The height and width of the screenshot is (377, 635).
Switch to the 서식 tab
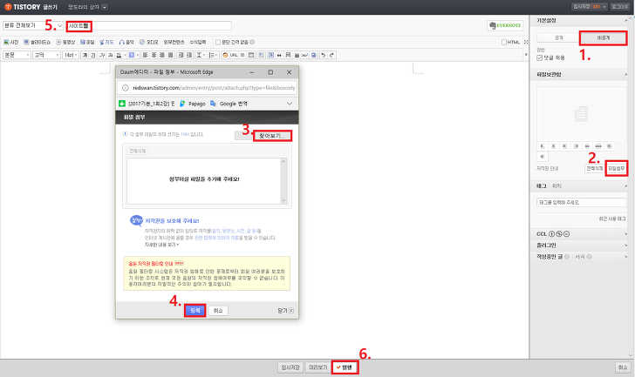point(579,257)
